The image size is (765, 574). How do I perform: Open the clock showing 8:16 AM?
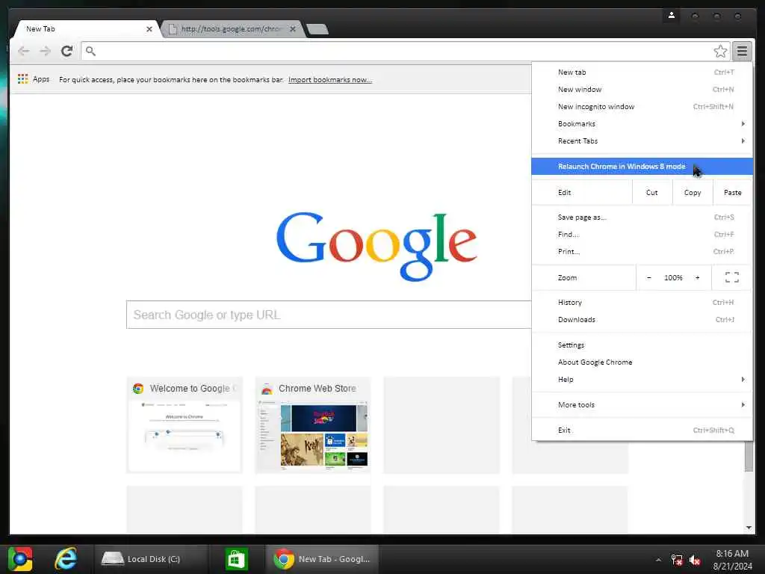point(732,560)
